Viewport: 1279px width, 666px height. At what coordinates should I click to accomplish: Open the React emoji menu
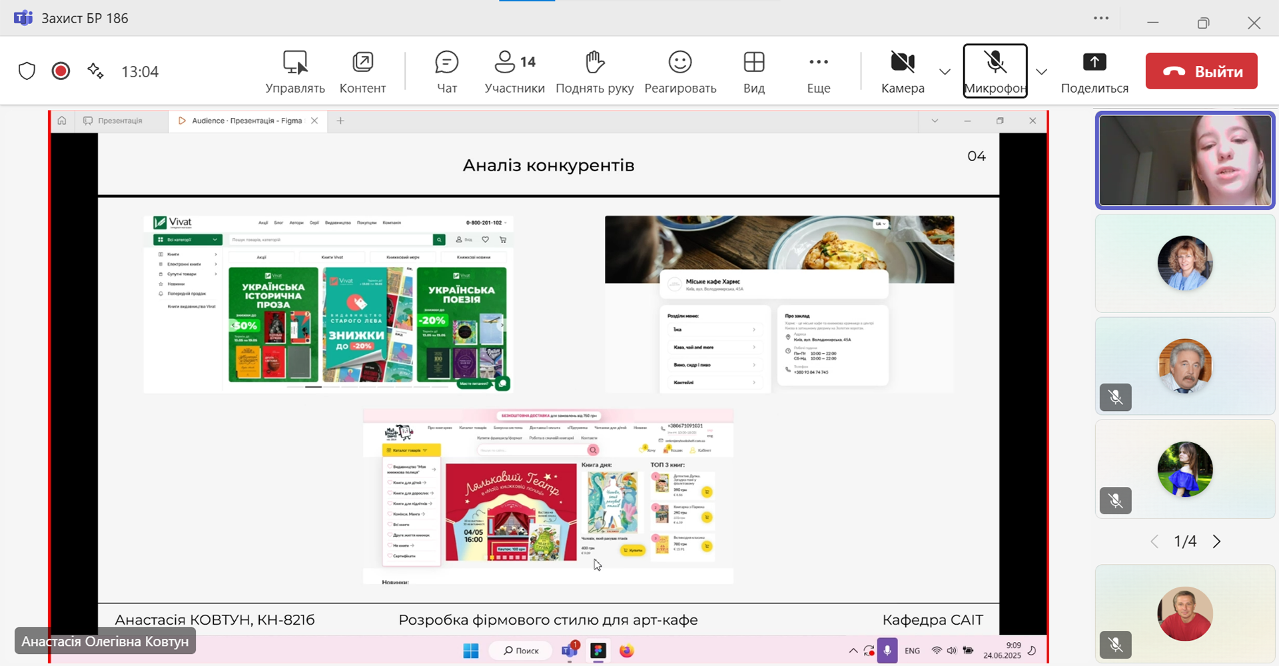[679, 71]
